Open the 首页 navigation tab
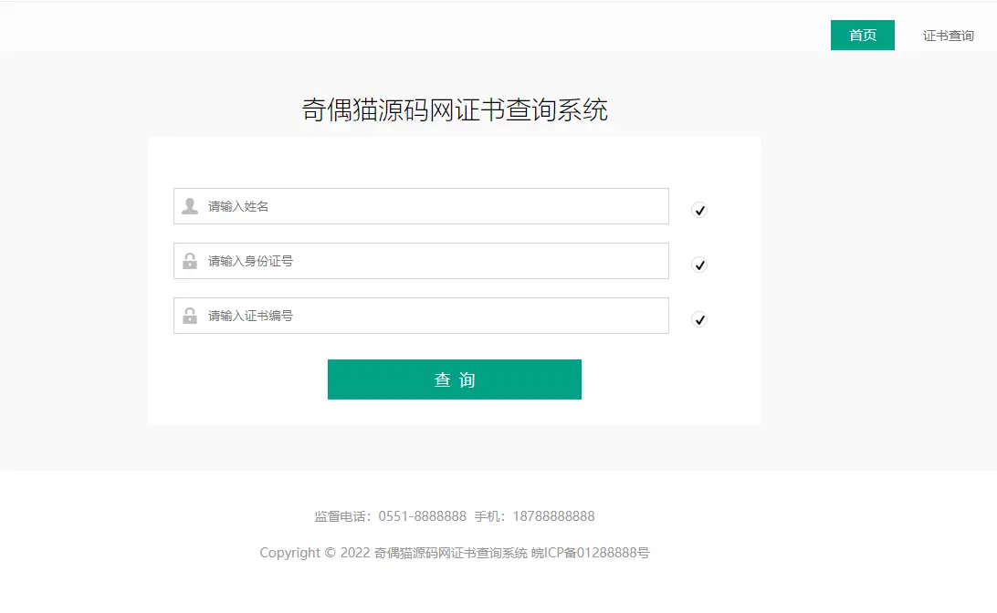 862,35
